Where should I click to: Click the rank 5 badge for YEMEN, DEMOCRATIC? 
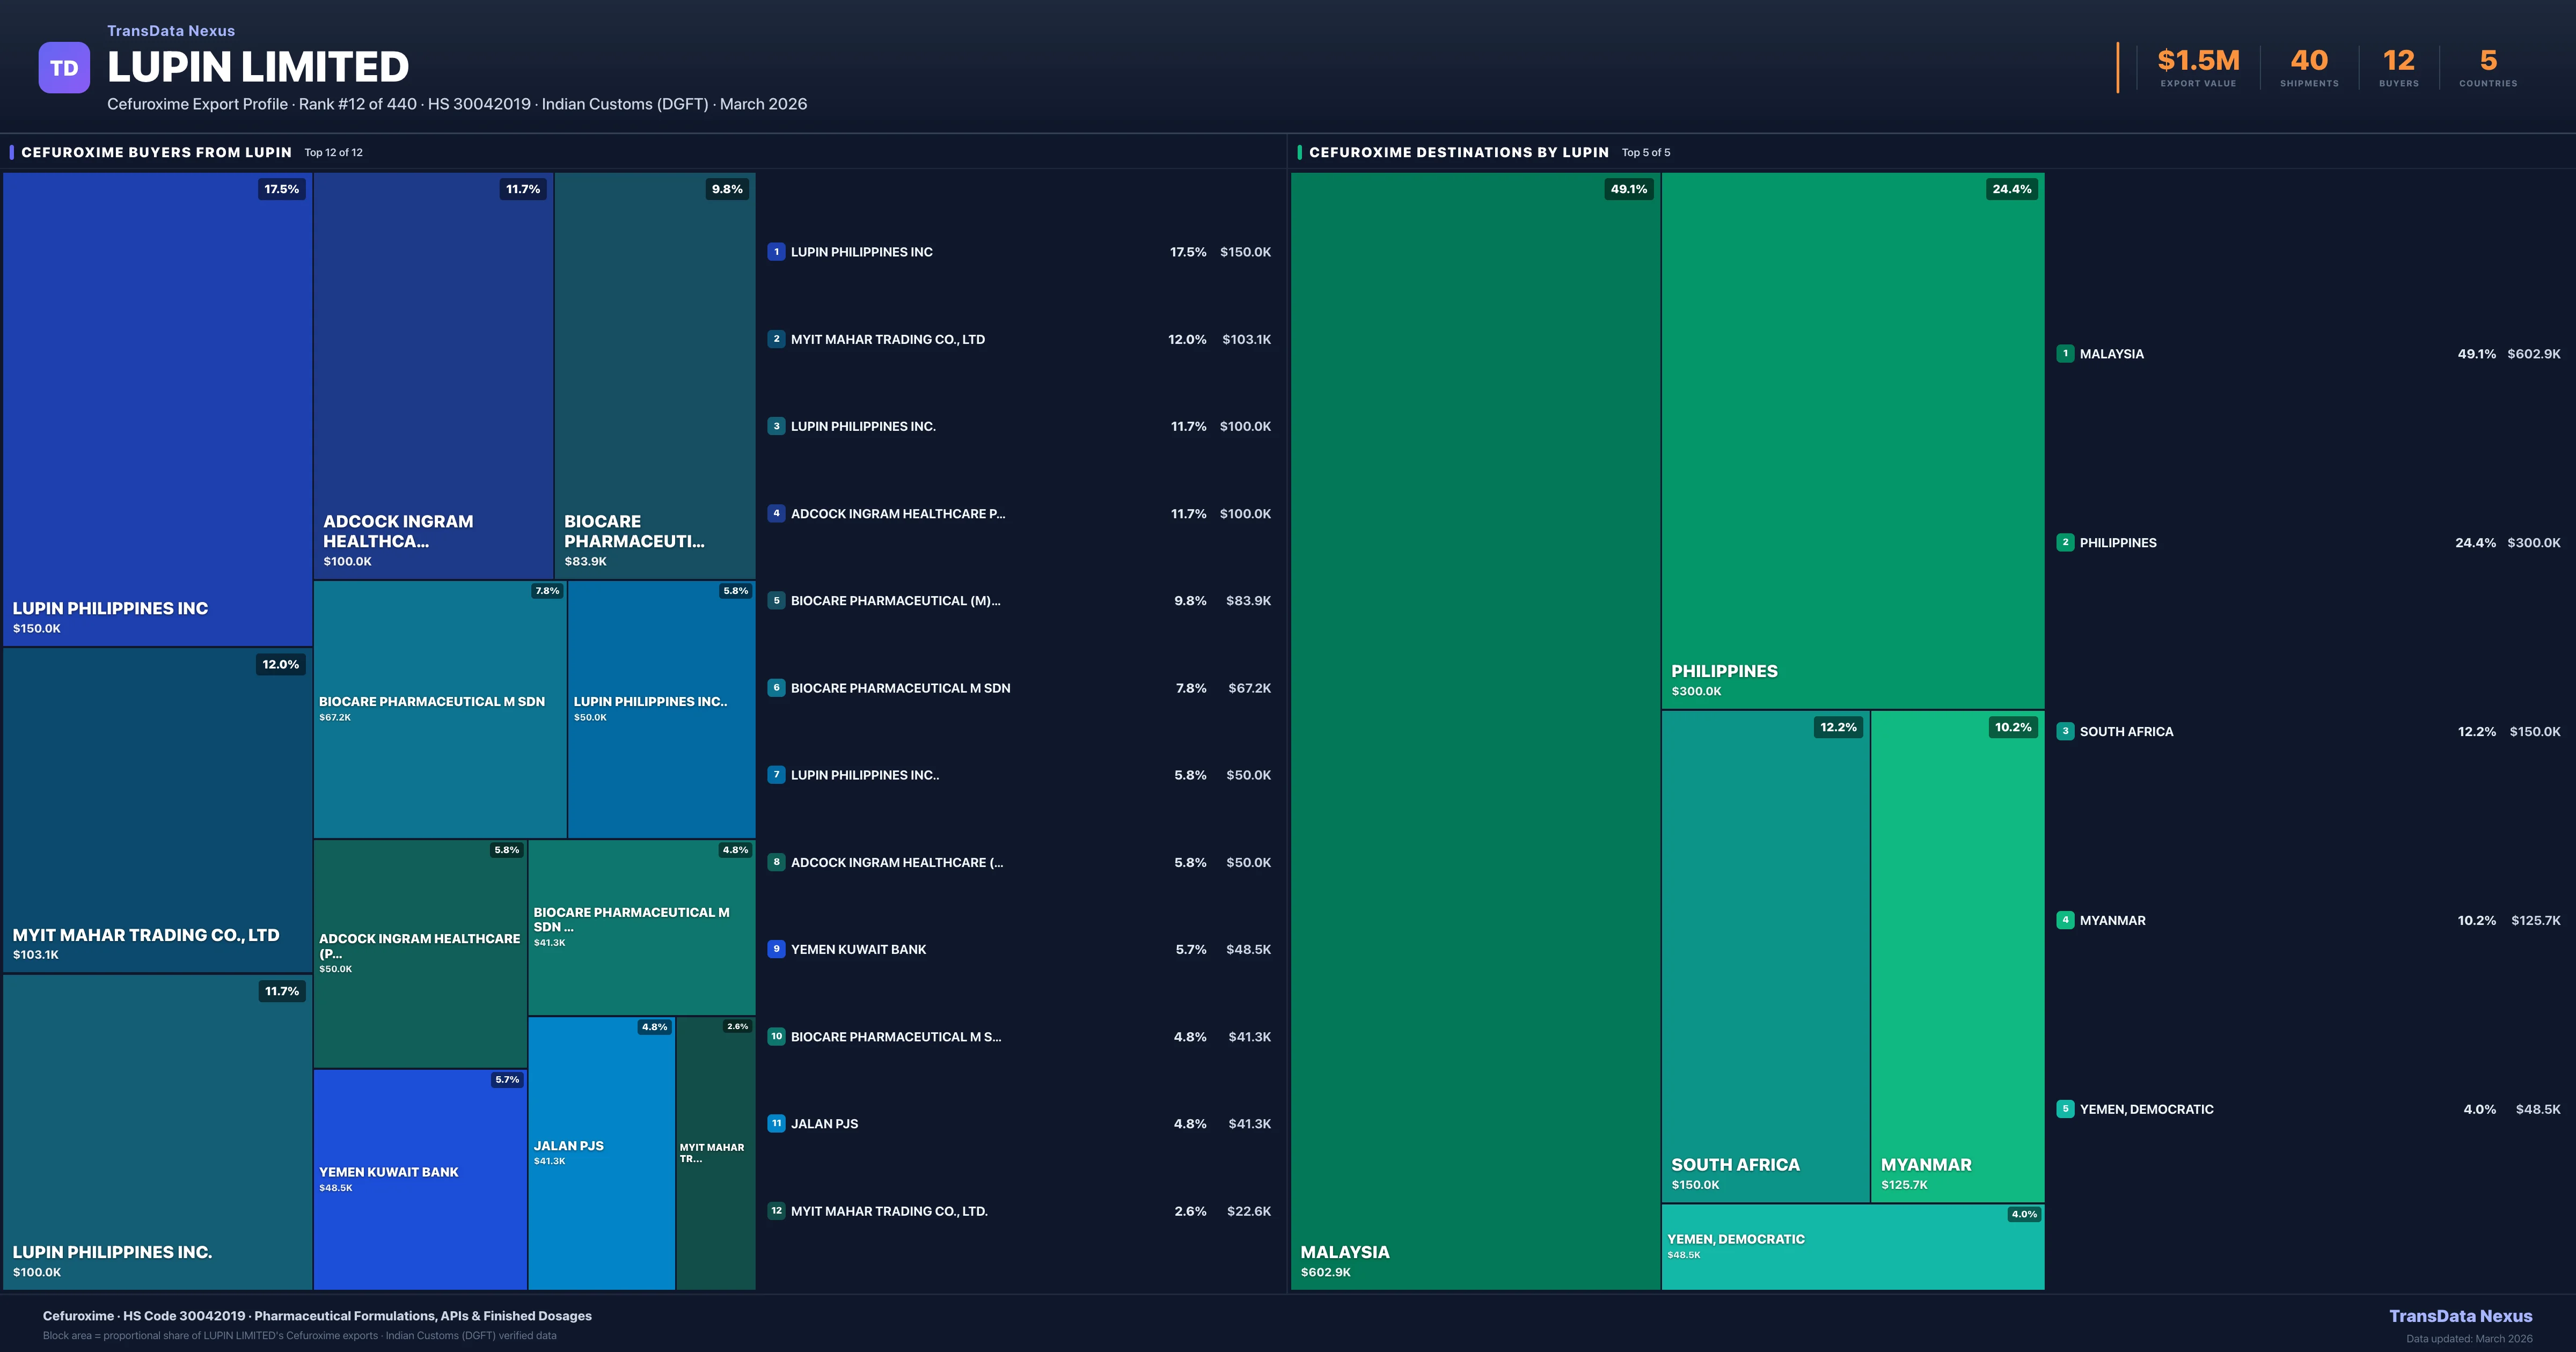[2066, 1109]
